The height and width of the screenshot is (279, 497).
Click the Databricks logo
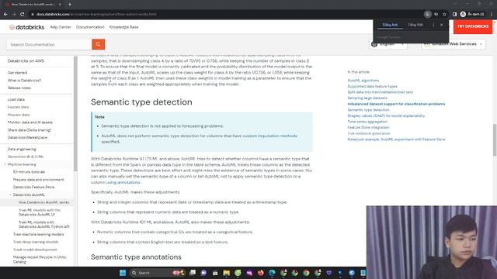point(26,27)
